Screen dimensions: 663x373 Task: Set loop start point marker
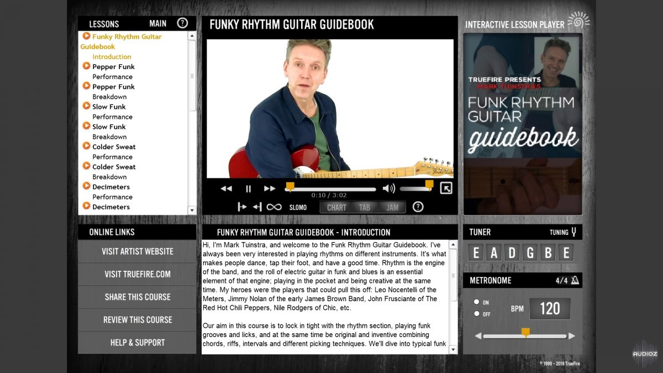242,207
